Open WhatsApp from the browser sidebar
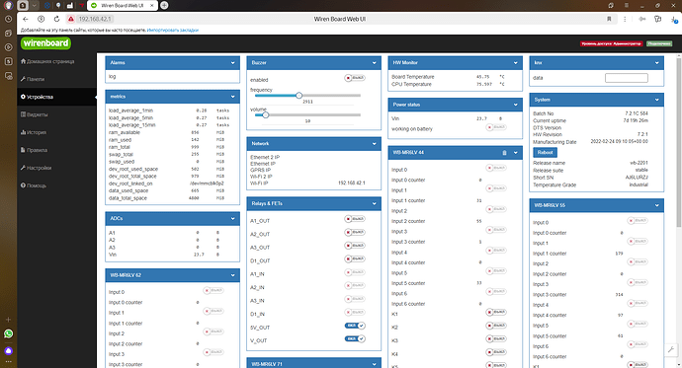Screen dimensions: 682x368 pos(8,333)
